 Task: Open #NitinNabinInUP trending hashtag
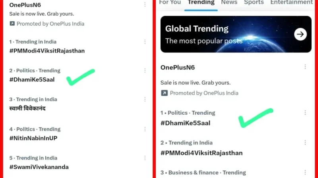(x=33, y=138)
